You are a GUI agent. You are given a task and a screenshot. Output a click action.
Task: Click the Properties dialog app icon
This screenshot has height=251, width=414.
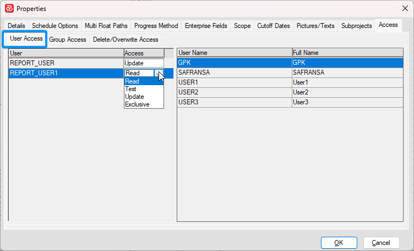[9, 8]
